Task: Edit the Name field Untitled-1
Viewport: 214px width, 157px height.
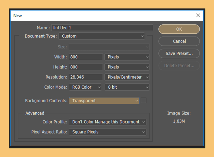Action: coord(102,28)
